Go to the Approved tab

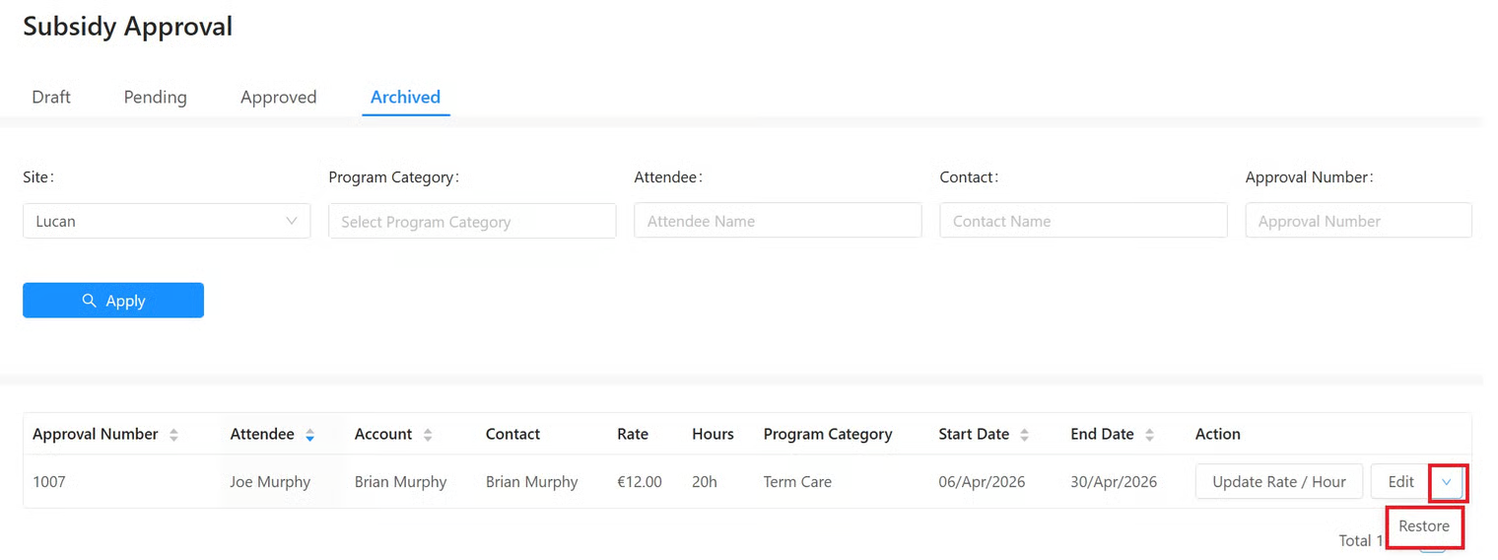coord(278,97)
